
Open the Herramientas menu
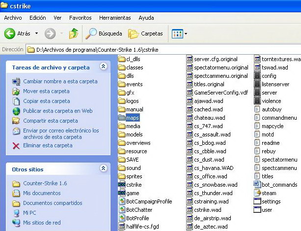115,18
